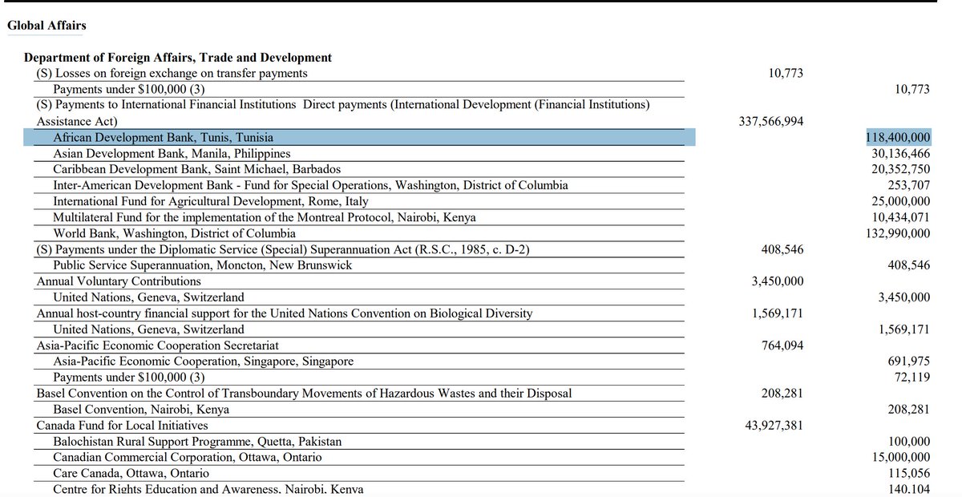Click "Balochistan Rural Support Programme, Quetta, Pakistan"
Image resolution: width=962 pixels, height=497 pixels.
197,442
